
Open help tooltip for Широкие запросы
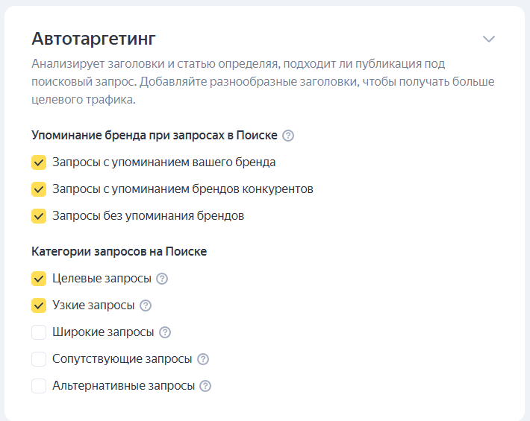click(x=165, y=332)
